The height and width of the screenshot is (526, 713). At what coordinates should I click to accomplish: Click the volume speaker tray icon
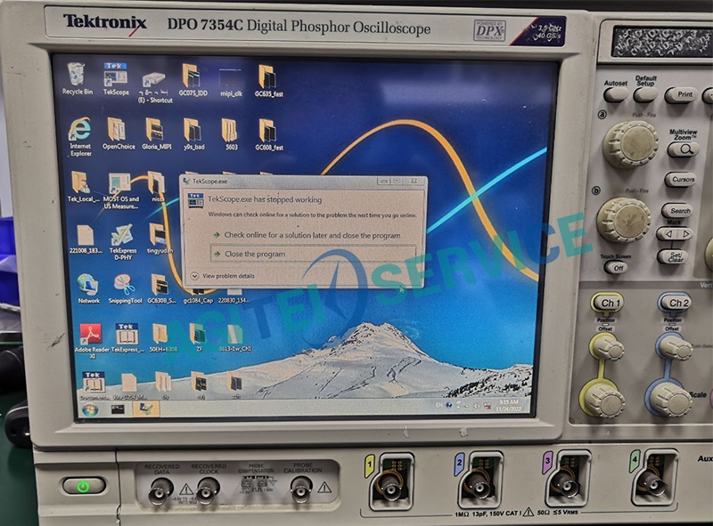tap(476, 406)
